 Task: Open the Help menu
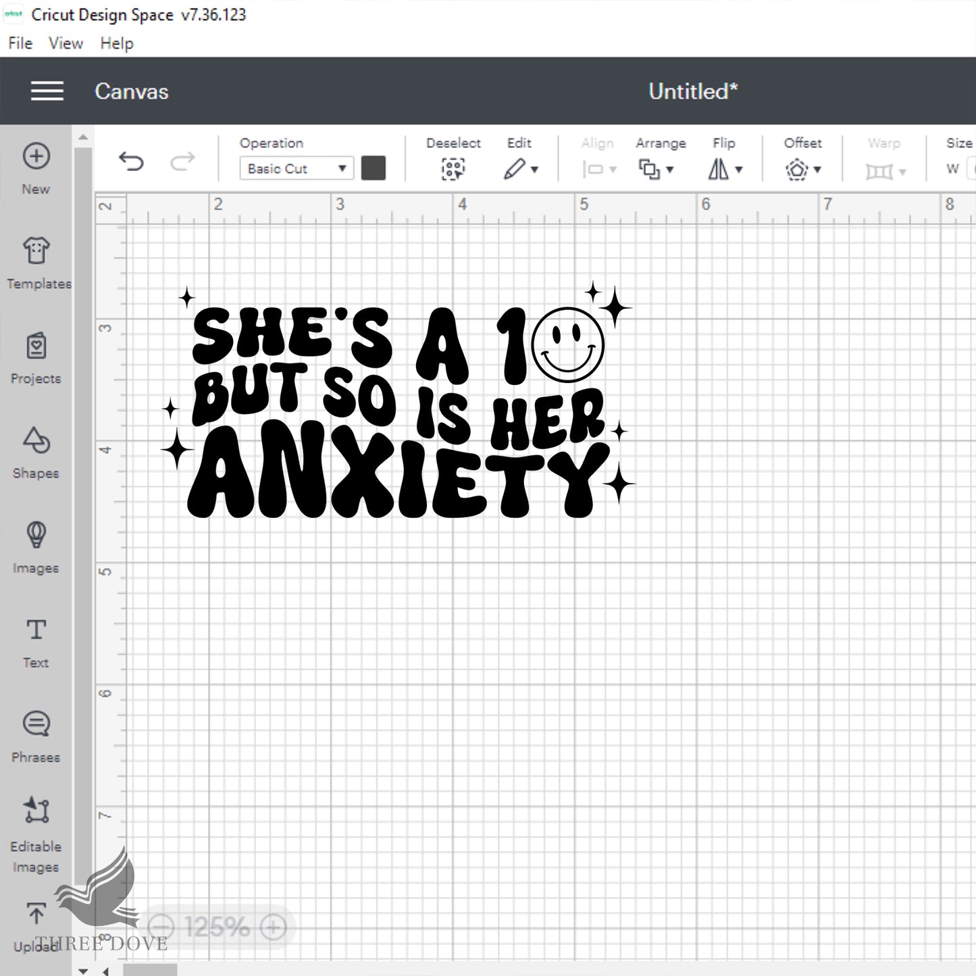117,43
